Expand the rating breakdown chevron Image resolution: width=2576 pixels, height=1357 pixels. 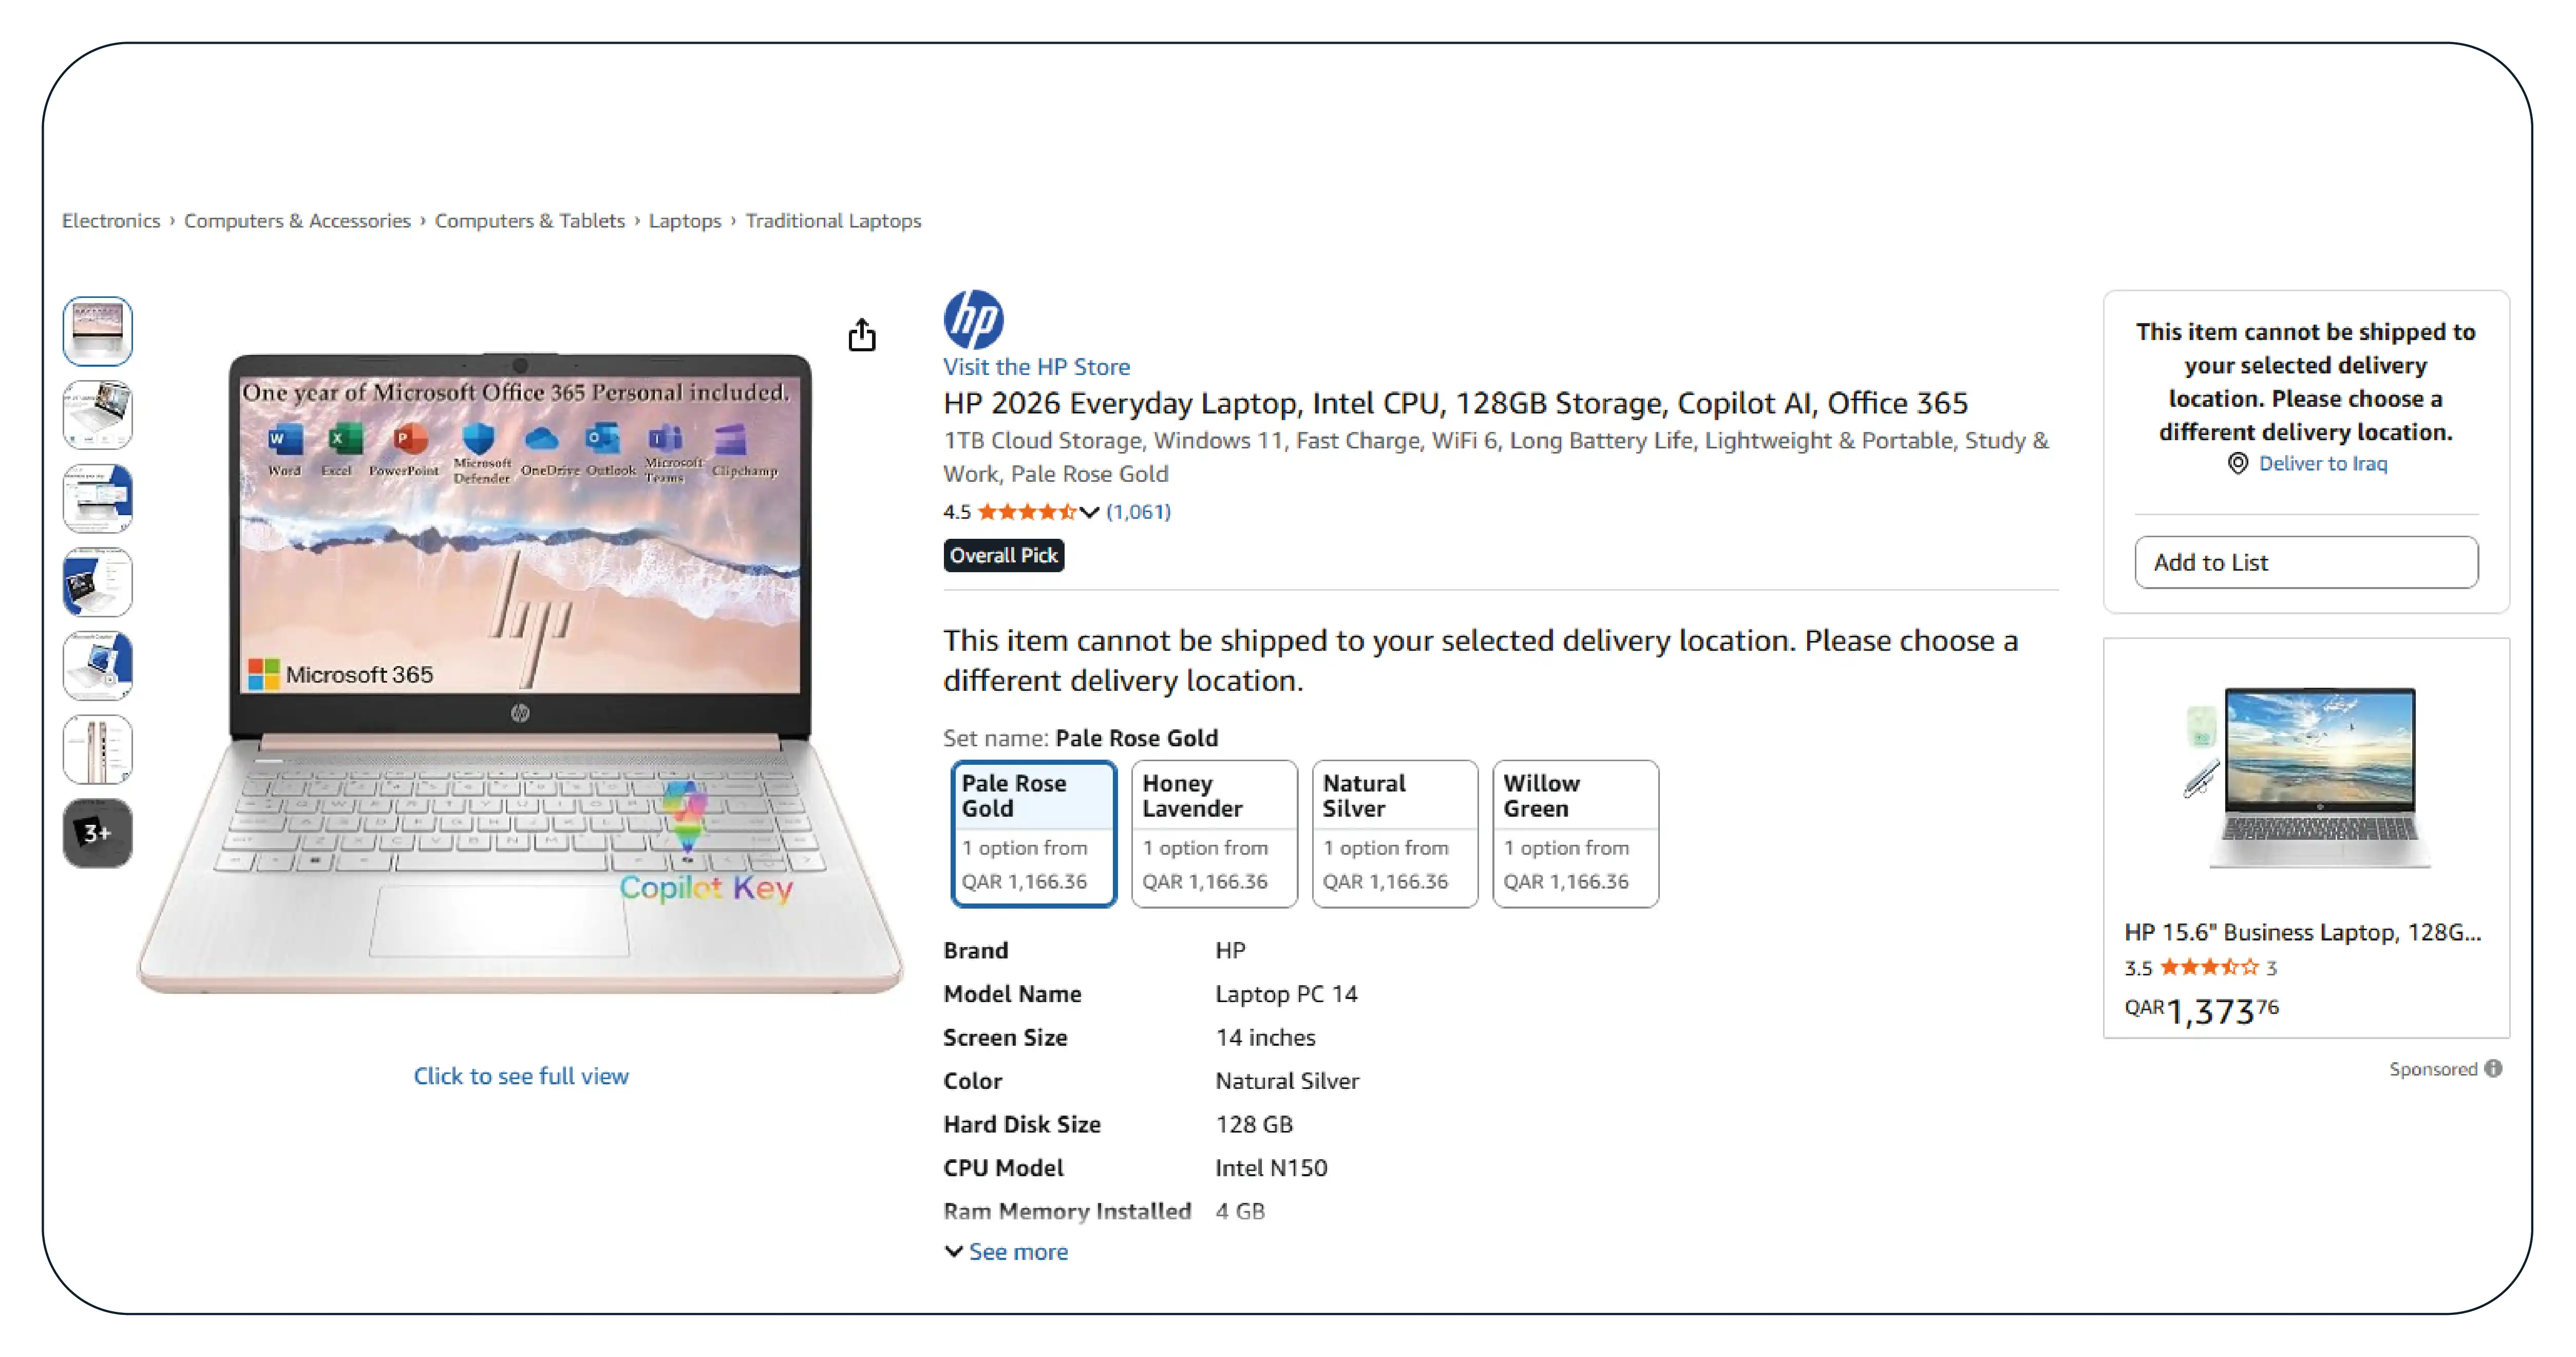point(1089,512)
